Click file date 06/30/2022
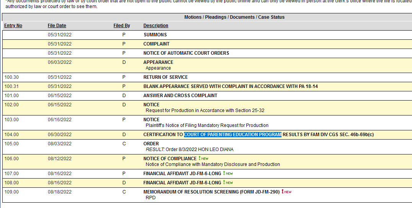 (60, 135)
